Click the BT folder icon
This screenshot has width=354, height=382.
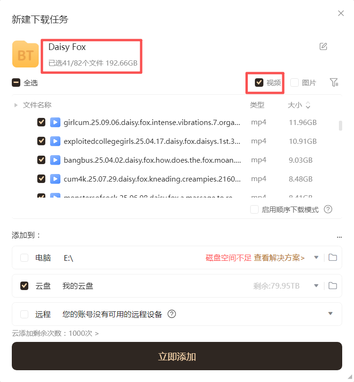tap(25, 54)
